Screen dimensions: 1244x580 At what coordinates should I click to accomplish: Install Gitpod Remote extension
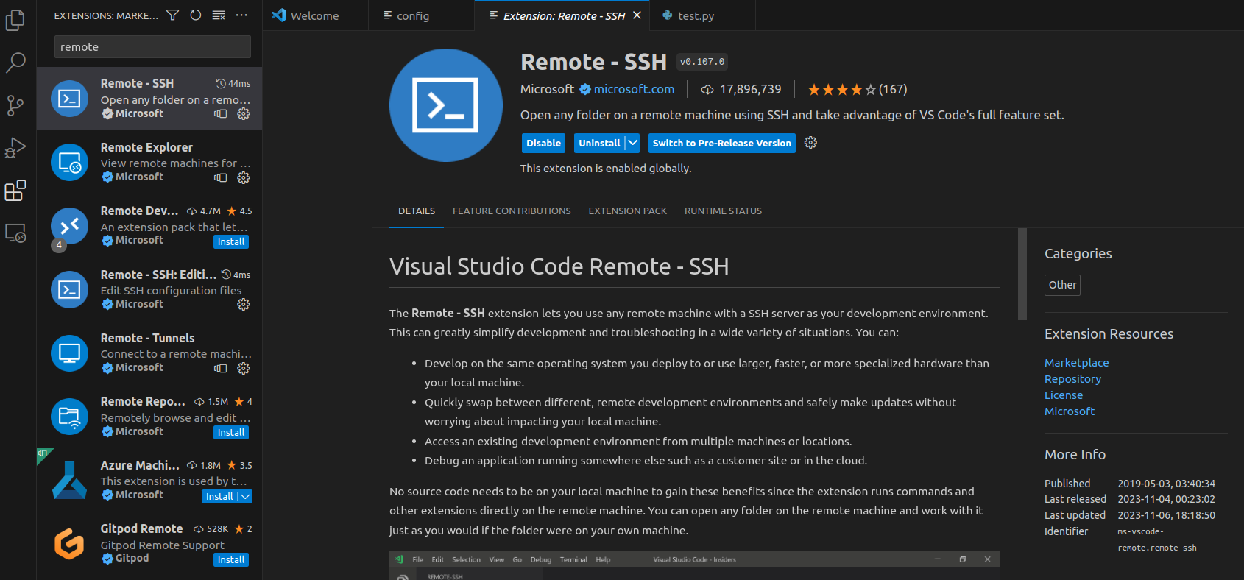231,560
